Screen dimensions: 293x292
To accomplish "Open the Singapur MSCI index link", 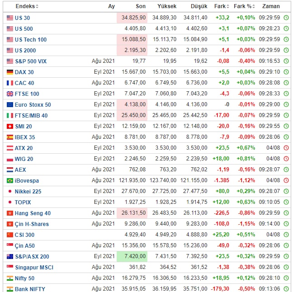I will tap(34, 267).
